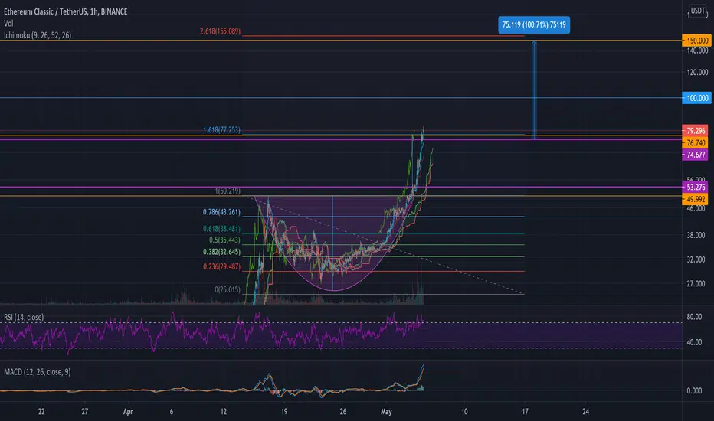The image size is (714, 421).
Task: Click the 38.000 price axis value
Action: click(696, 235)
